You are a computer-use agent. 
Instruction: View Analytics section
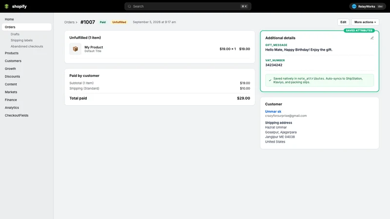tap(12, 108)
